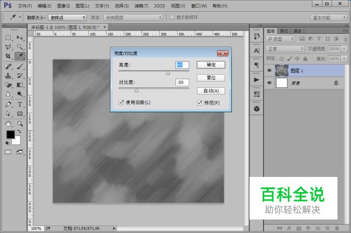Screen dimensions: 351x233
Task: Select the Crop tool
Action: [x=8, y=56]
